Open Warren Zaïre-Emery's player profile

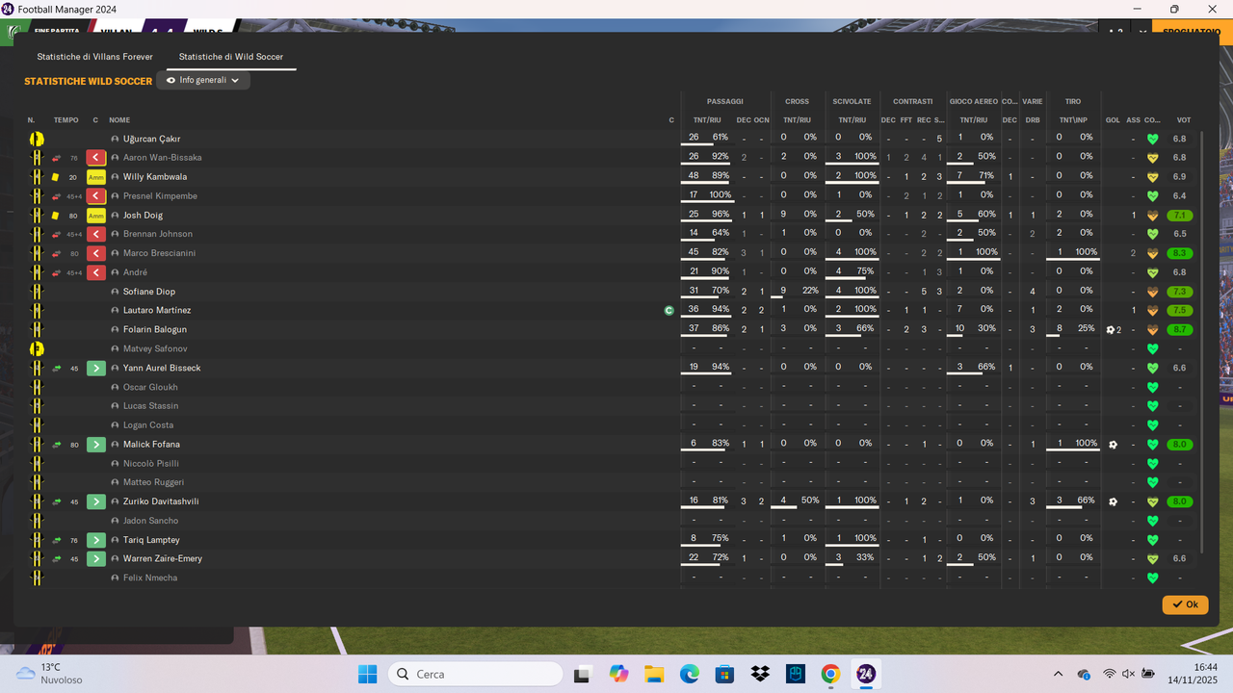163,558
